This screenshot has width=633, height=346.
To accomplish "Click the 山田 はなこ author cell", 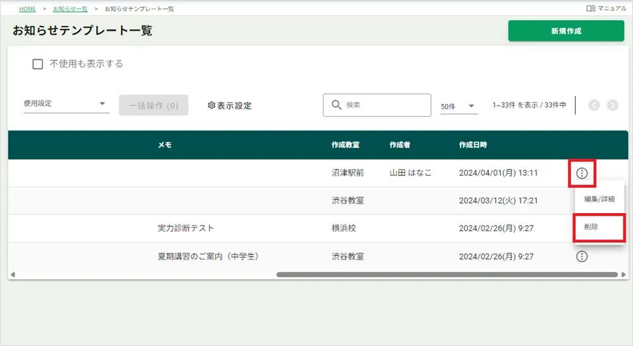I will coord(410,173).
